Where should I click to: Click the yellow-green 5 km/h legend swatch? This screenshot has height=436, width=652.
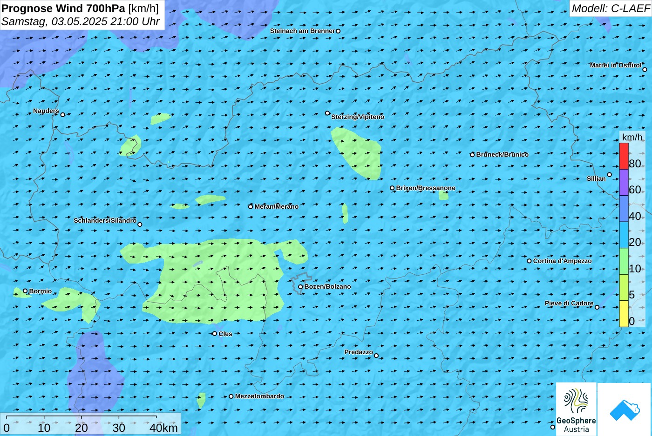coord(624,287)
